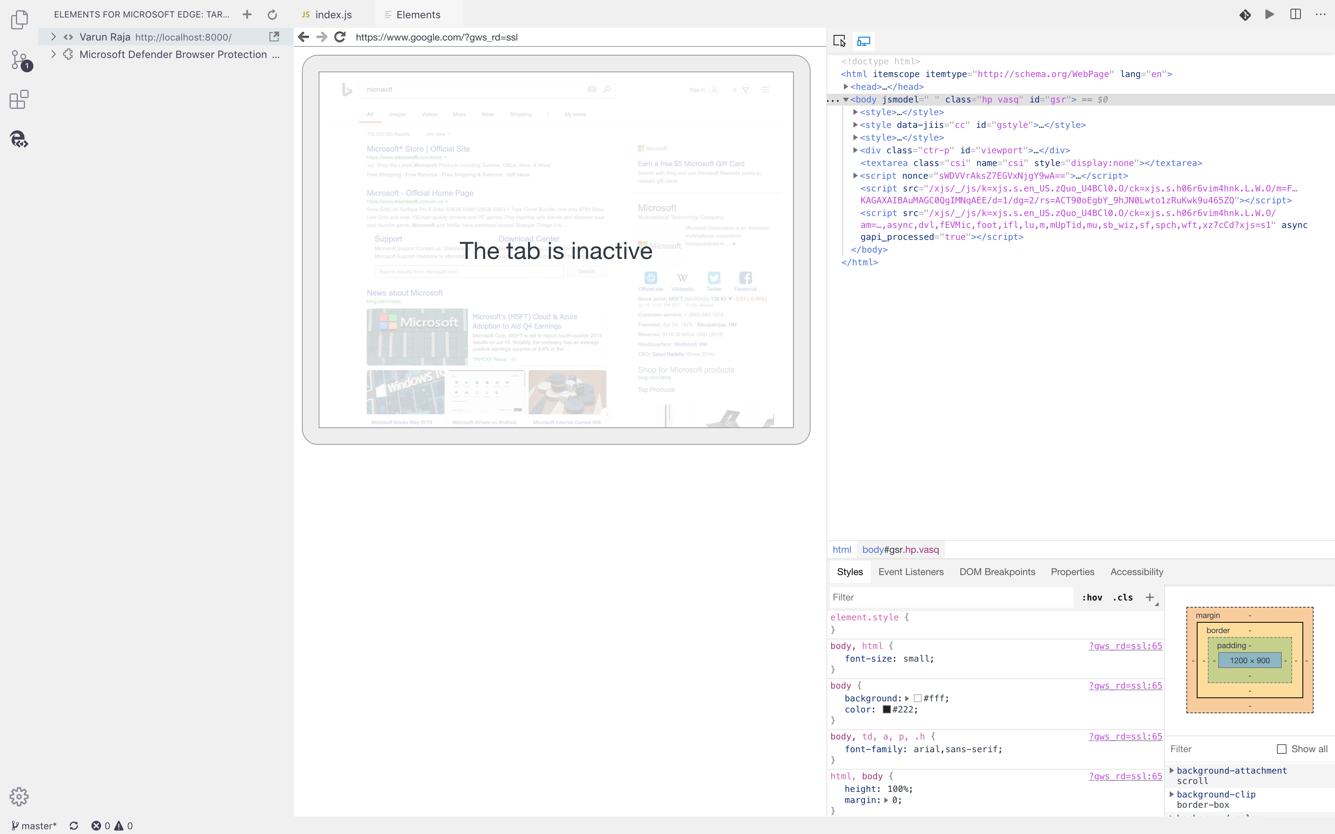Select the element inspect tool in DevTools
Screen dimensions: 1335x834
(x=839, y=41)
